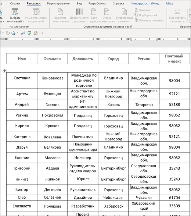Click the Вставить поле слияния icon
Viewport: 191px width, 216px height.
[x=124, y=12]
